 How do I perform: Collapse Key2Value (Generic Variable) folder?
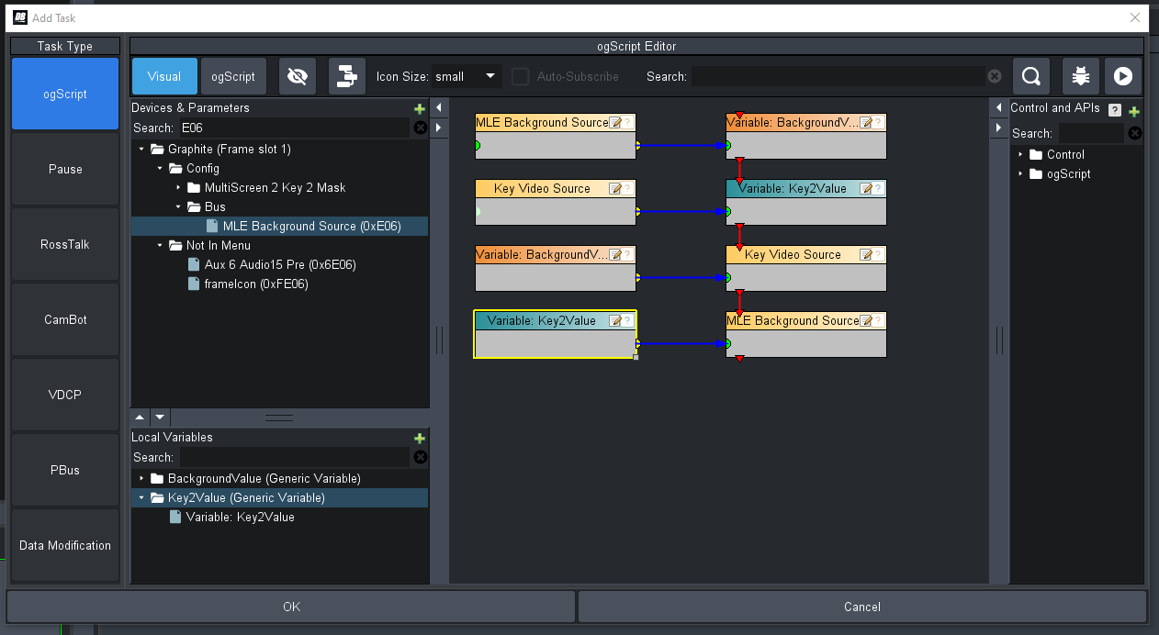point(141,498)
